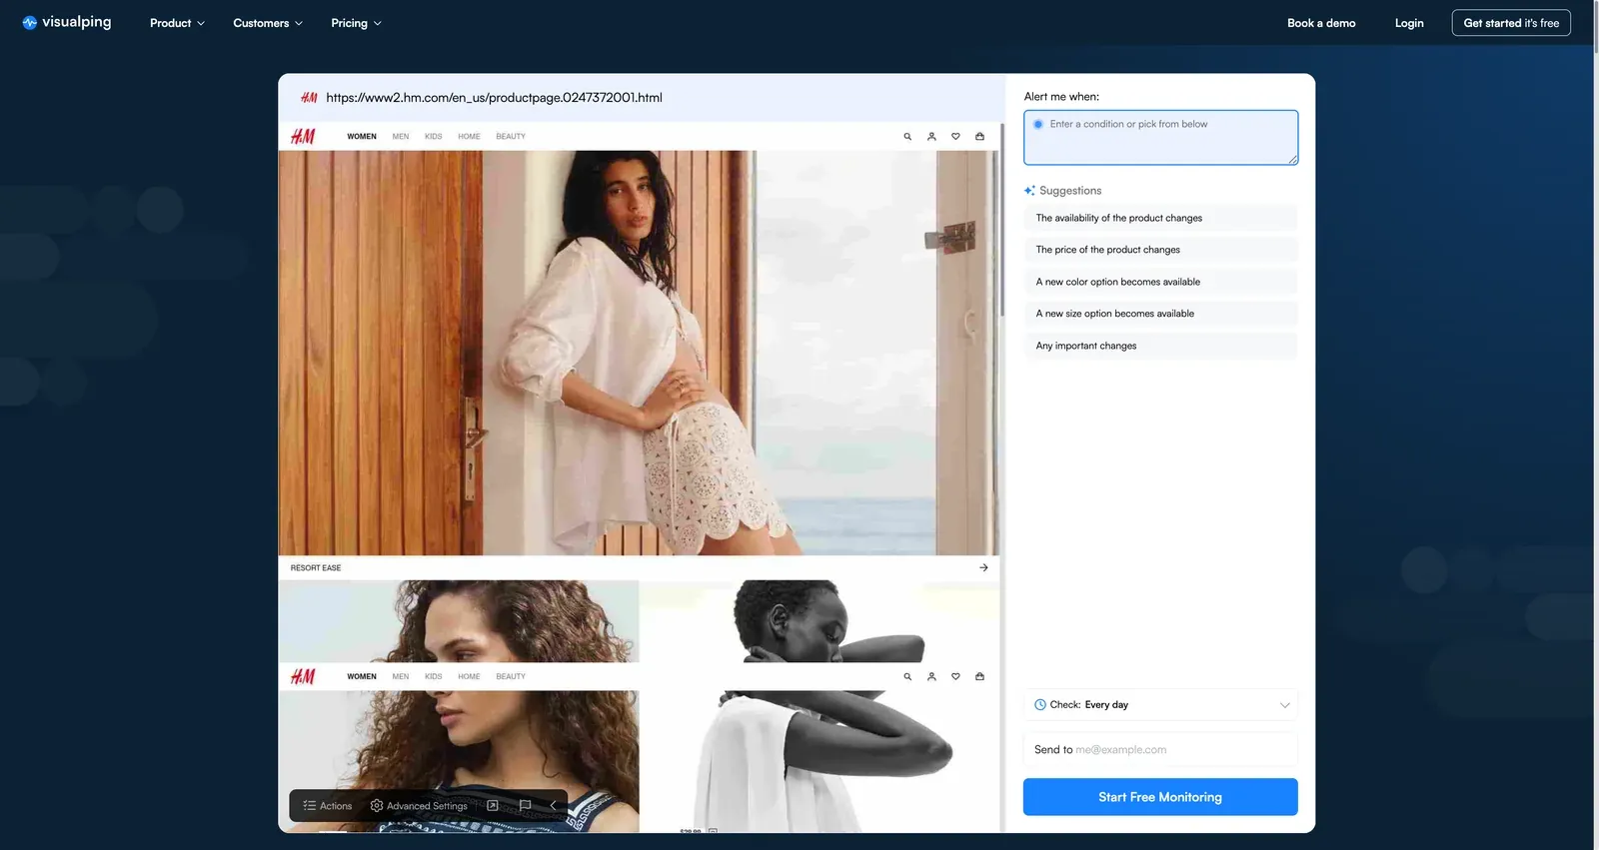Click the alert condition text box

coord(1160,138)
